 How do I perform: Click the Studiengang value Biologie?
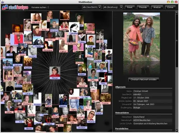coord(136,108)
